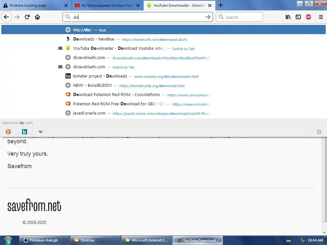This screenshot has height=245, width=327.
Task: Open the Library bookshelf icon
Action: (288, 17)
